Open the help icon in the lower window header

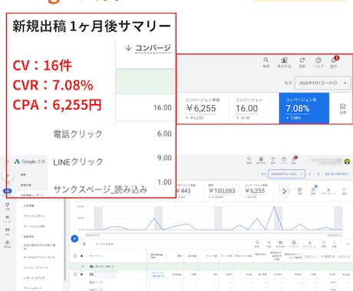pos(283,159)
